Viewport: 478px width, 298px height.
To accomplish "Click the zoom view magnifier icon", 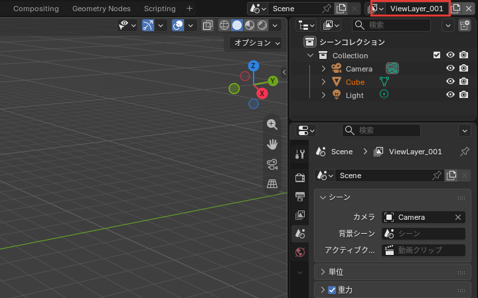I will pyautogui.click(x=272, y=124).
